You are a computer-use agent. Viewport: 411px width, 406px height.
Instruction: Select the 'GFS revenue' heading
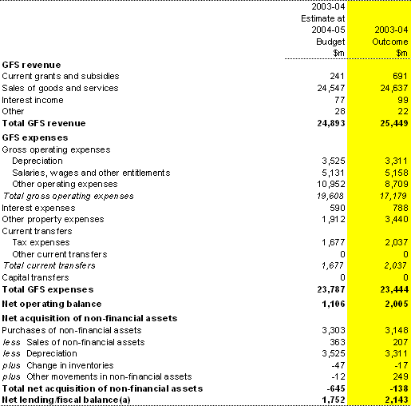coord(31,65)
